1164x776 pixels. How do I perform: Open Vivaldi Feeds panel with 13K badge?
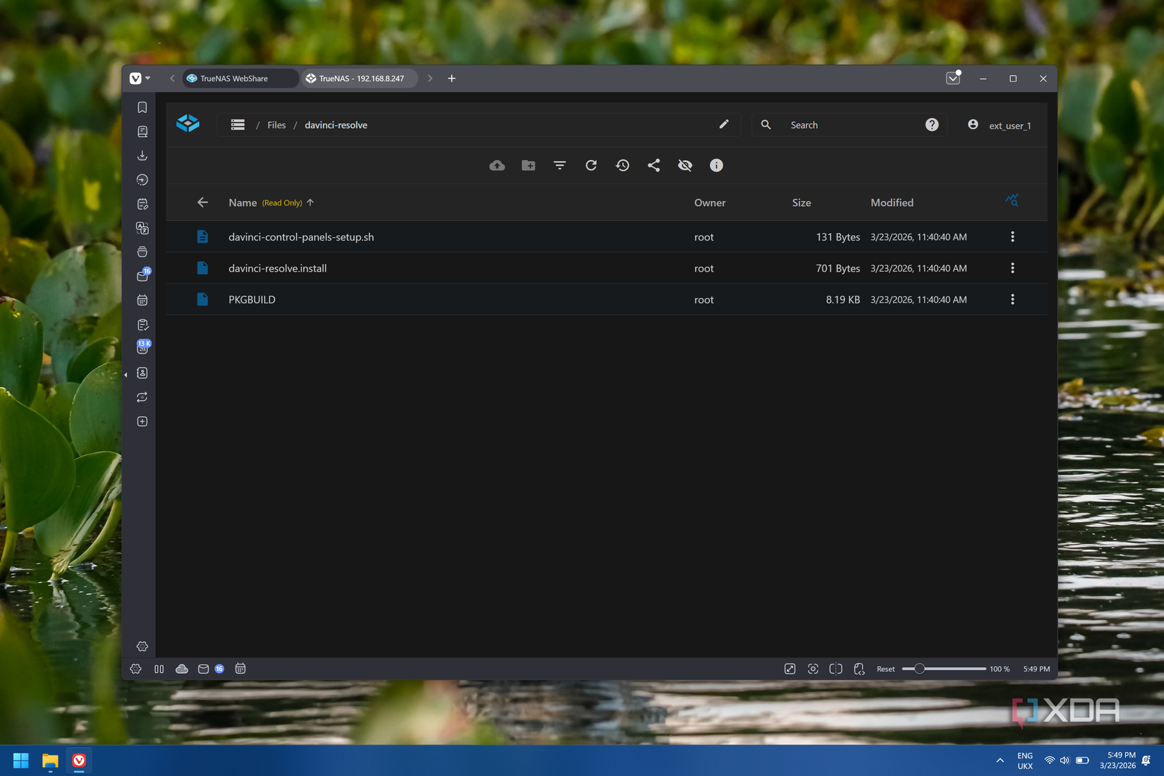click(x=143, y=347)
